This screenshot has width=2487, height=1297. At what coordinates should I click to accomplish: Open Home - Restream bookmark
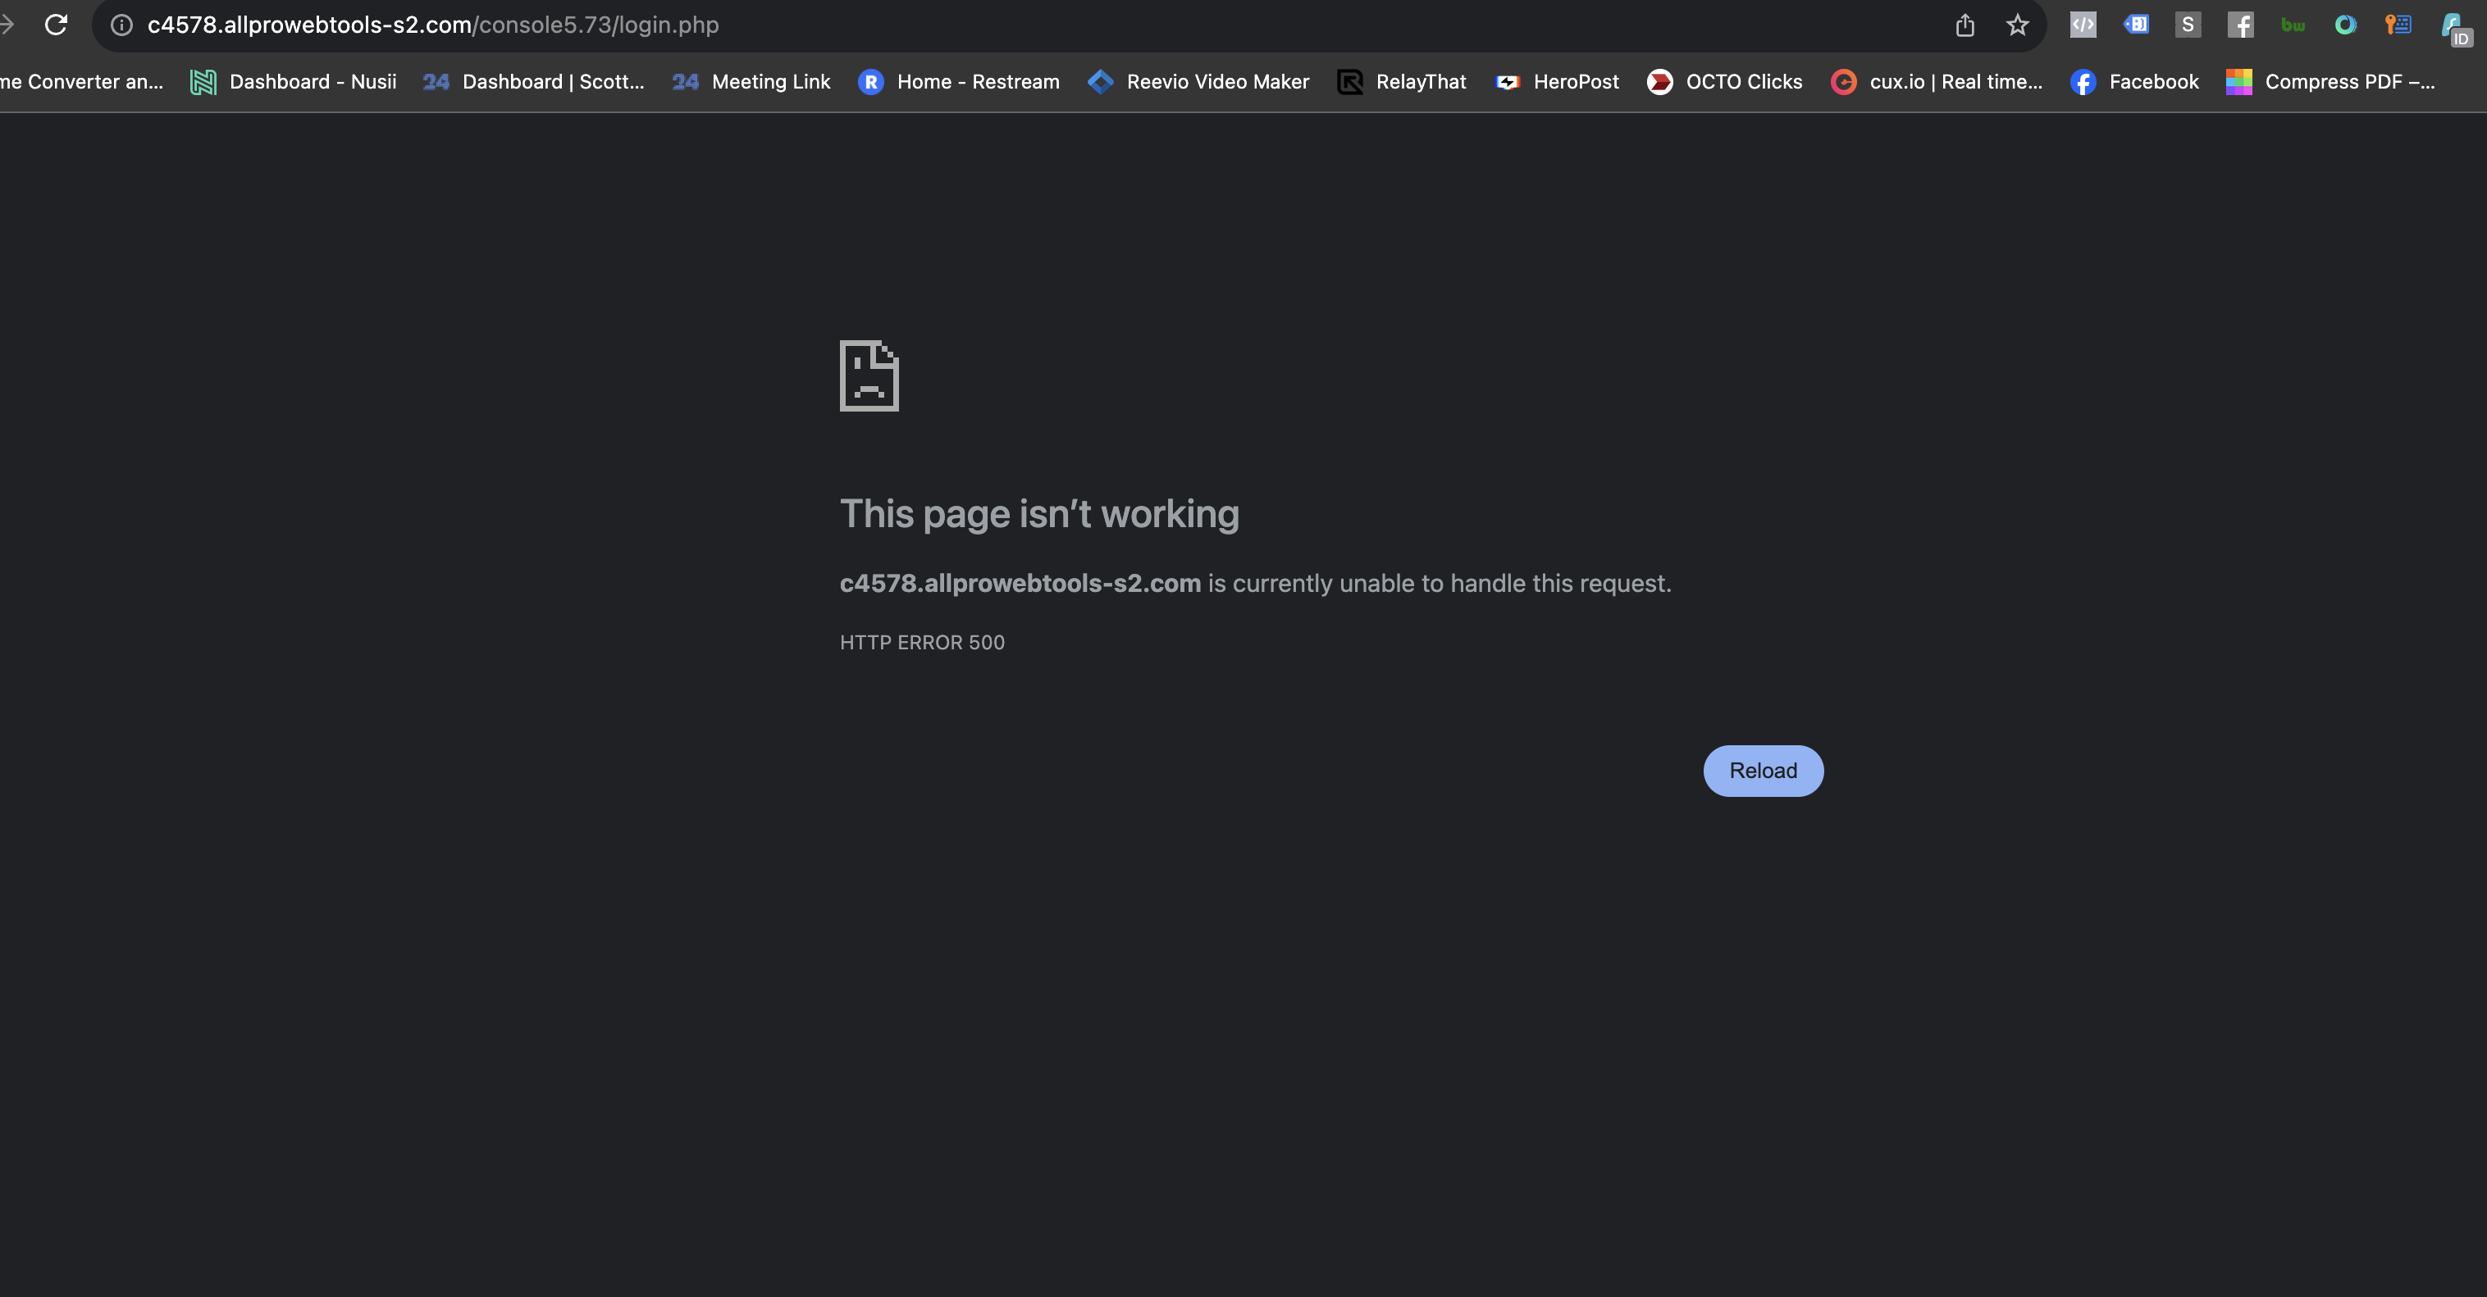point(959,82)
